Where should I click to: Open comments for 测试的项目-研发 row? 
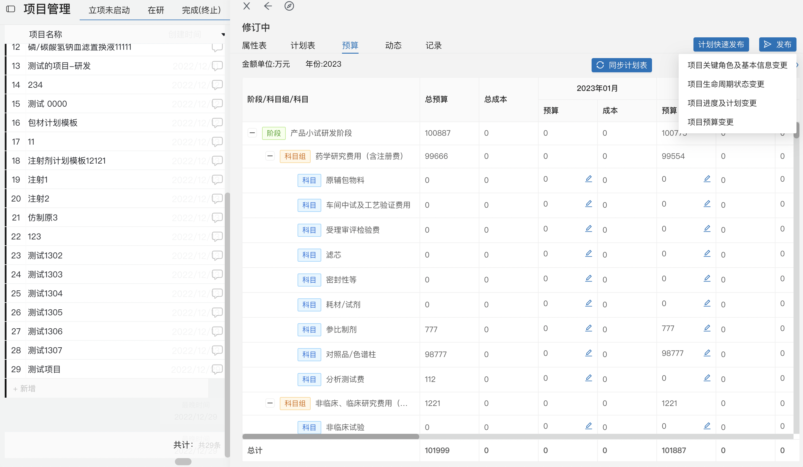(217, 66)
